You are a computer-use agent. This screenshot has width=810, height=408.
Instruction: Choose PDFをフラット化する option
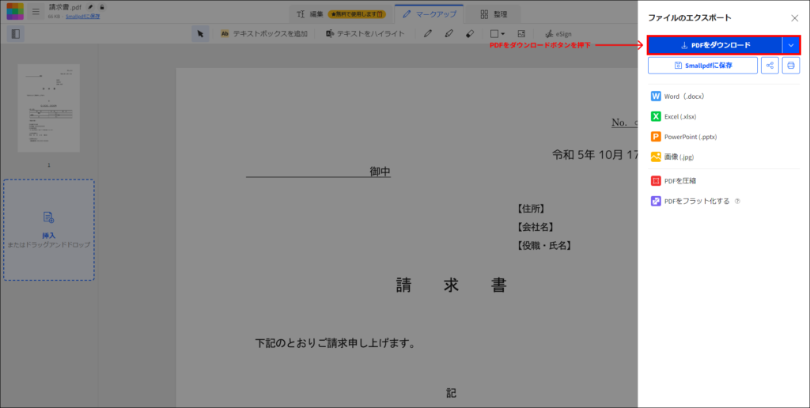coord(690,202)
